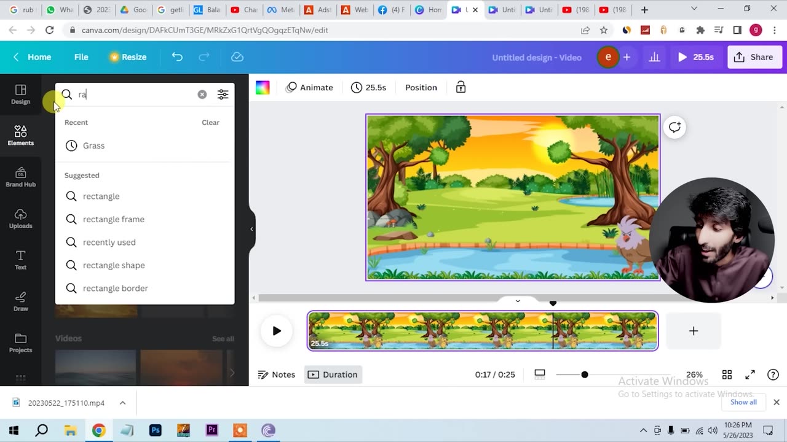The image size is (787, 442).
Task: Choose suggestion rectangle frame
Action: tap(145, 219)
